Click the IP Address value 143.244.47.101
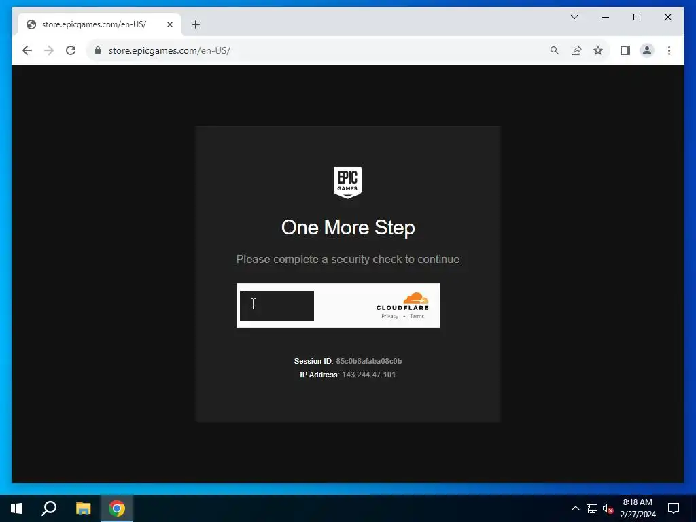Screen dimensions: 696x522 [369, 375]
